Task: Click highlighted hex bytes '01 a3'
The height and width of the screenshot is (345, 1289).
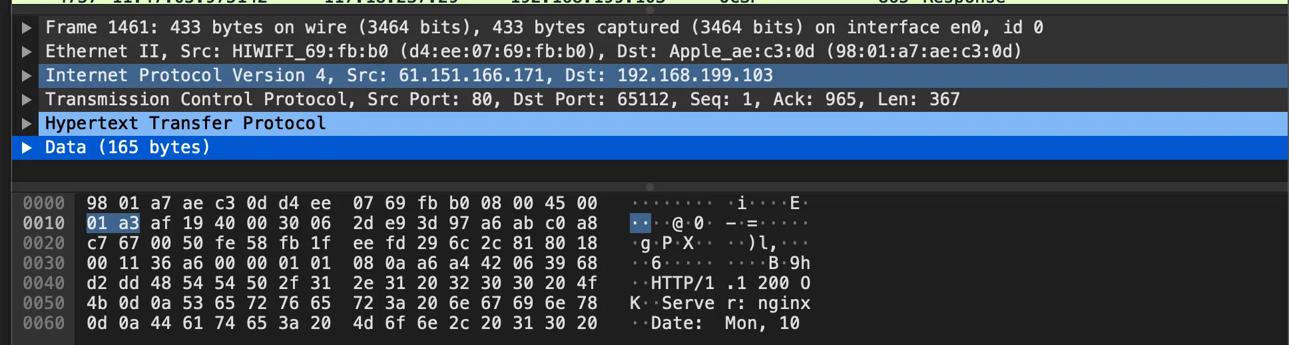Action: [x=113, y=223]
